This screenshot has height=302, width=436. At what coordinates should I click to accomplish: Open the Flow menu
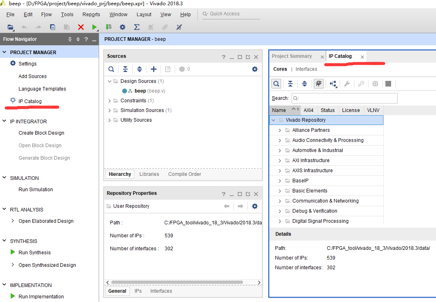47,15
